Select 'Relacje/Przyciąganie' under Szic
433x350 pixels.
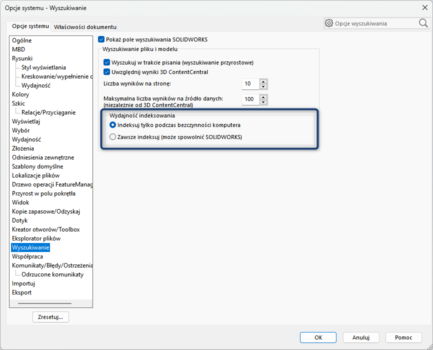coord(48,112)
